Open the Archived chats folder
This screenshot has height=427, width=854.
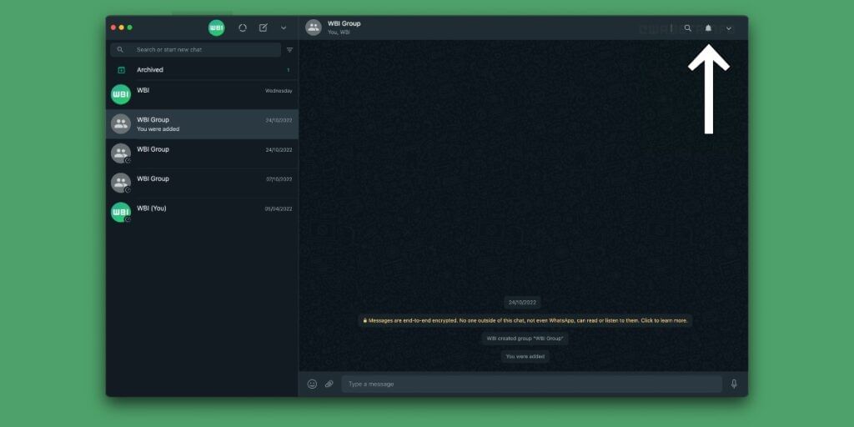(202, 70)
